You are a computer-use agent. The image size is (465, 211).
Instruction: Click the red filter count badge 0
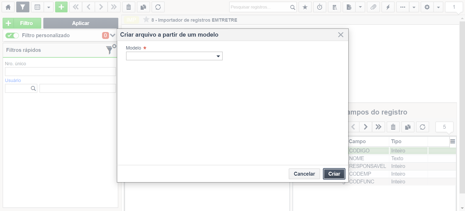pos(105,35)
